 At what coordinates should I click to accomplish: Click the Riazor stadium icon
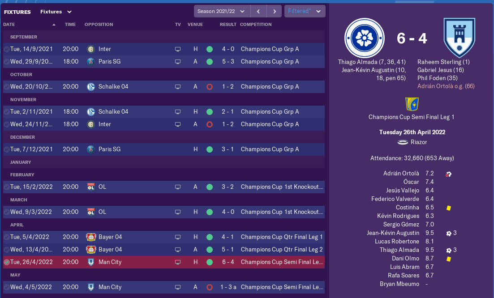pos(402,142)
